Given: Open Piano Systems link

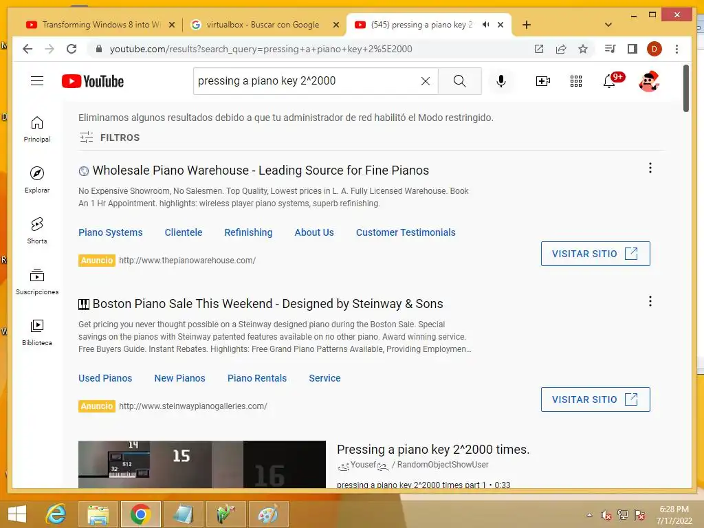Looking at the screenshot, I should coord(111,232).
